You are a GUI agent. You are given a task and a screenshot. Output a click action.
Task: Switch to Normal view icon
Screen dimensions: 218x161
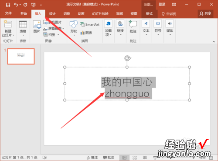(x=124, y=158)
